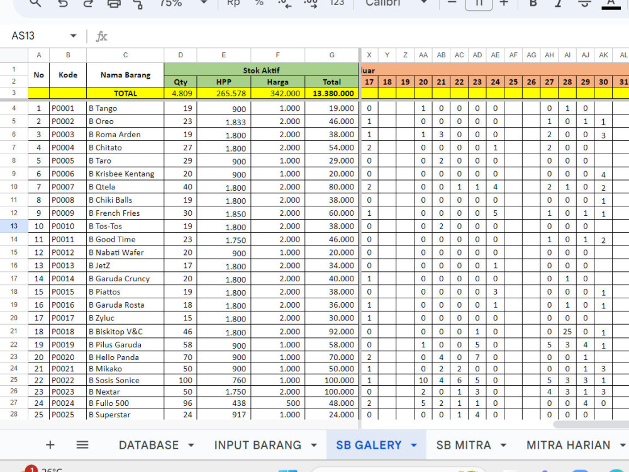Click the 'P0018' code cell
Screen dimensions: 629x472
[x=68, y=332]
